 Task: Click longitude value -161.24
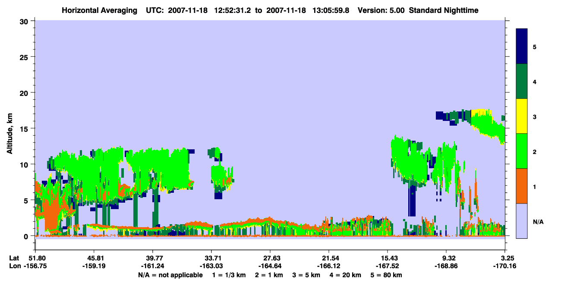pos(153,266)
